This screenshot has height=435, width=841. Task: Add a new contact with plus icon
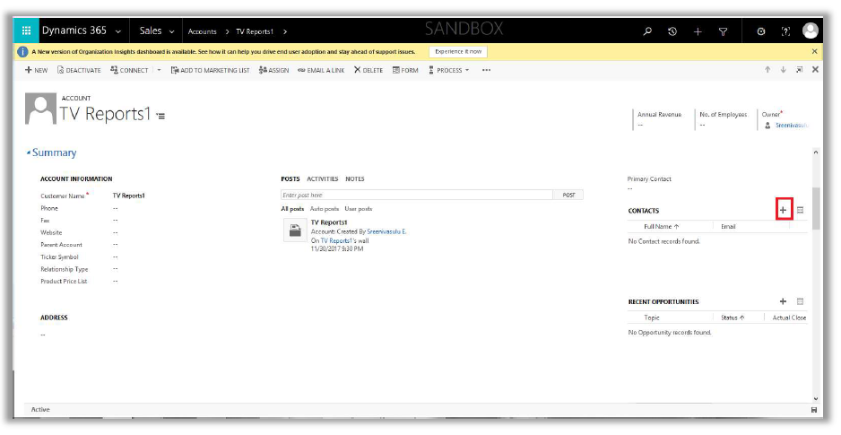tap(783, 210)
